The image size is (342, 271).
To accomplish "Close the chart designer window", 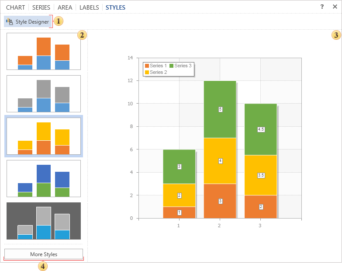I will pos(335,7).
